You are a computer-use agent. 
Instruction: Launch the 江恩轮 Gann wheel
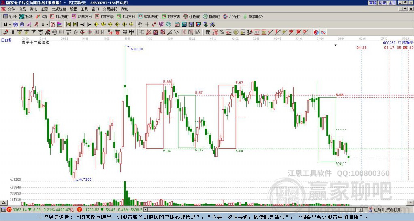click(192, 16)
